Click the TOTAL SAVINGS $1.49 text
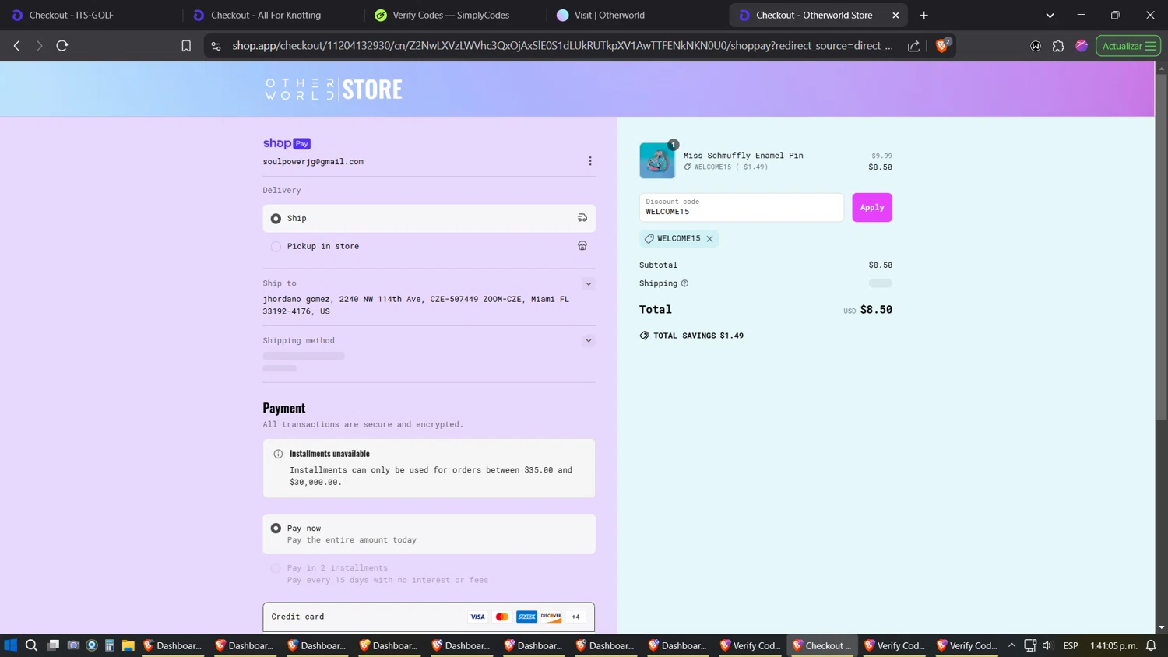 pos(698,336)
